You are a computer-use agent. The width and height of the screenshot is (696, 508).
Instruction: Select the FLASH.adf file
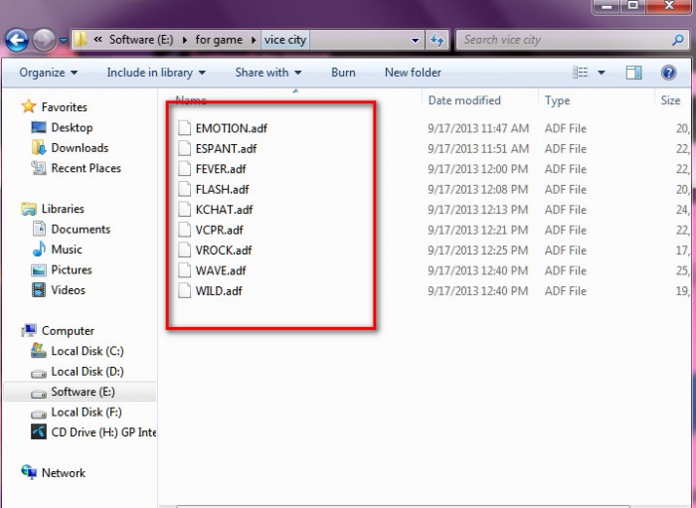[222, 190]
